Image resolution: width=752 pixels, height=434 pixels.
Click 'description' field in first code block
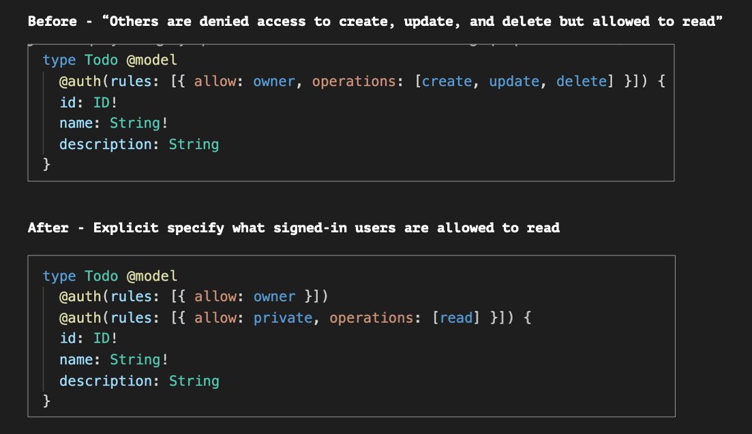tap(106, 144)
